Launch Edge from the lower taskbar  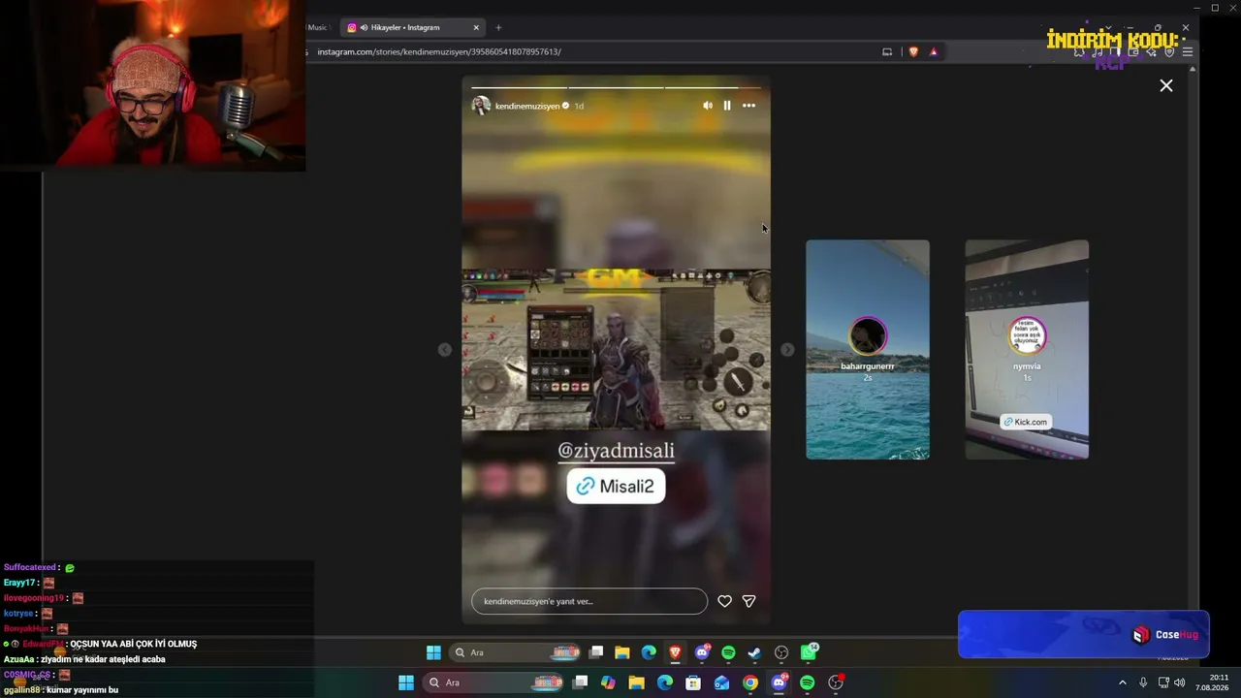[665, 682]
